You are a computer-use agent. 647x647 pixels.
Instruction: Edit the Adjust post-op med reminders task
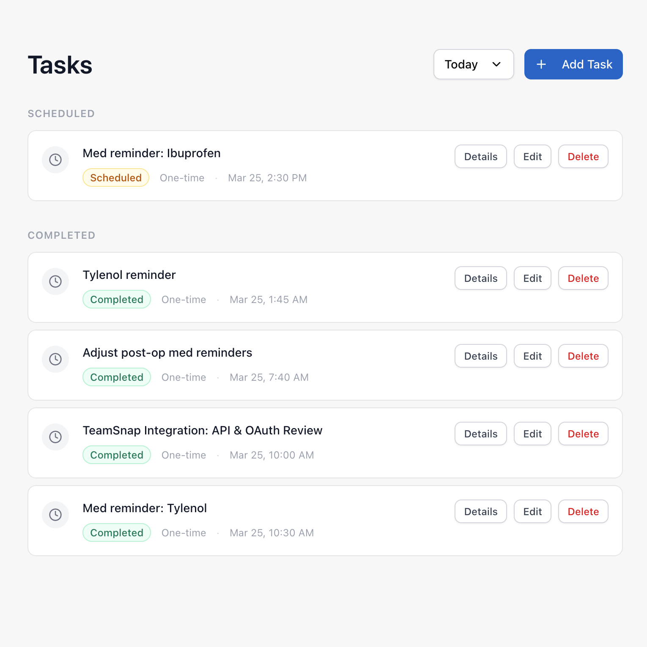coord(532,356)
